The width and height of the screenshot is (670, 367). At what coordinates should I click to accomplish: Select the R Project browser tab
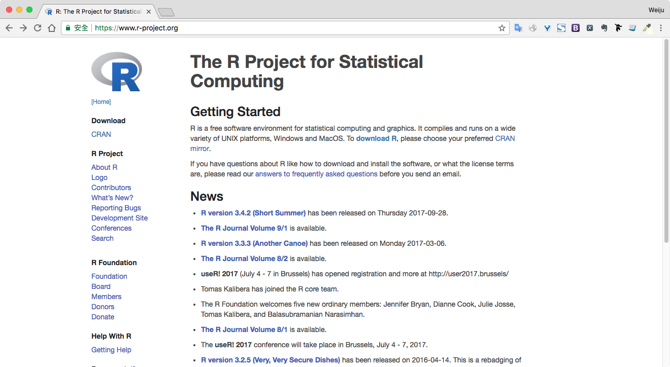[96, 11]
